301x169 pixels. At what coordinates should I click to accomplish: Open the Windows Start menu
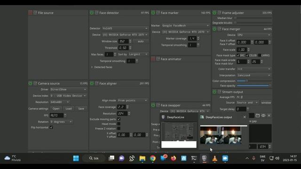coord(76,158)
